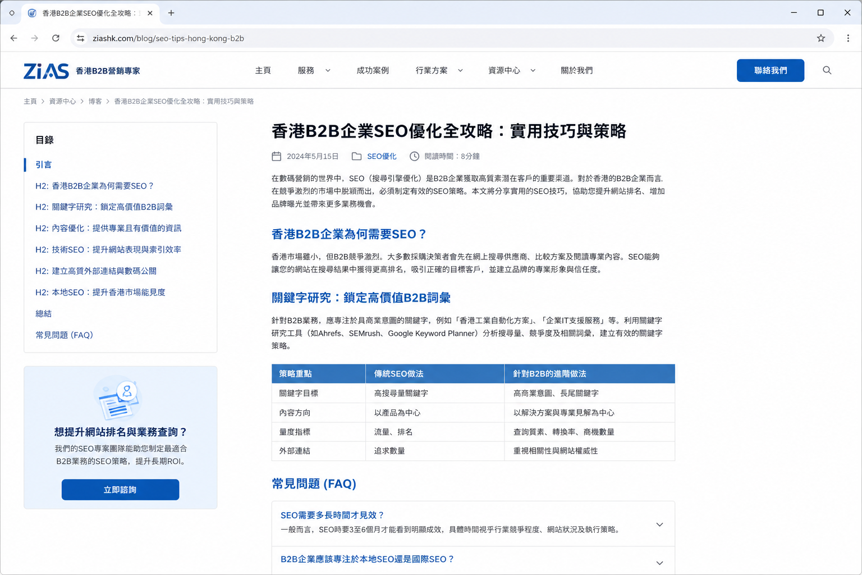Click 博客 in the breadcrumb
This screenshot has width=862, height=575.
point(95,102)
